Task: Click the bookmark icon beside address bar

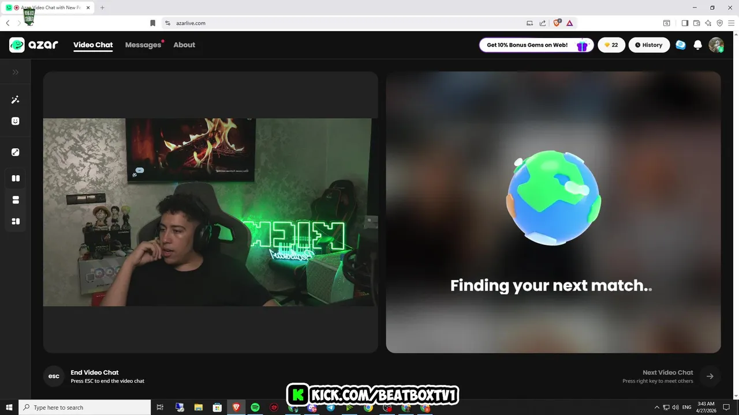Action: click(152, 23)
